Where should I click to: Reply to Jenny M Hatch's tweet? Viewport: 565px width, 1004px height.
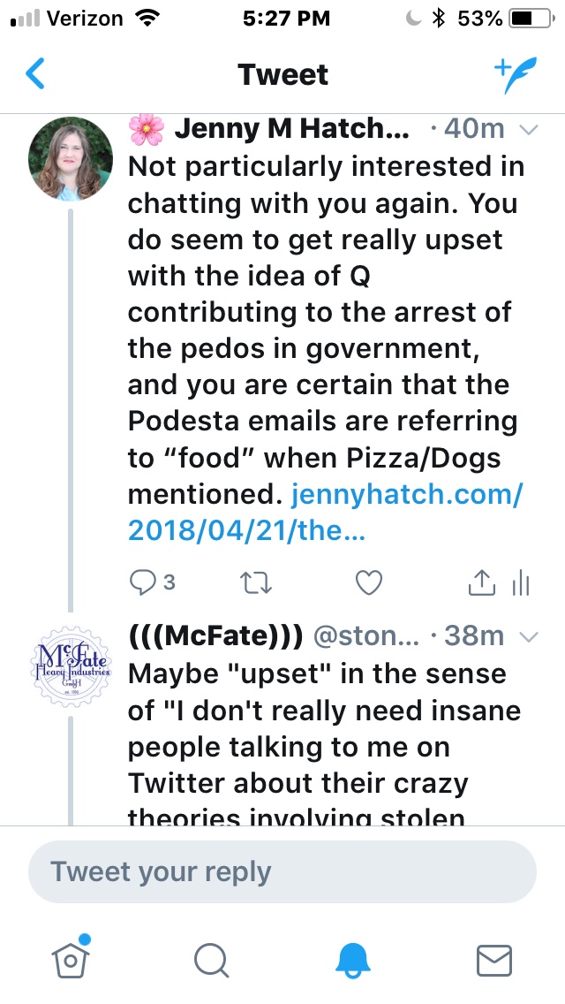142,582
